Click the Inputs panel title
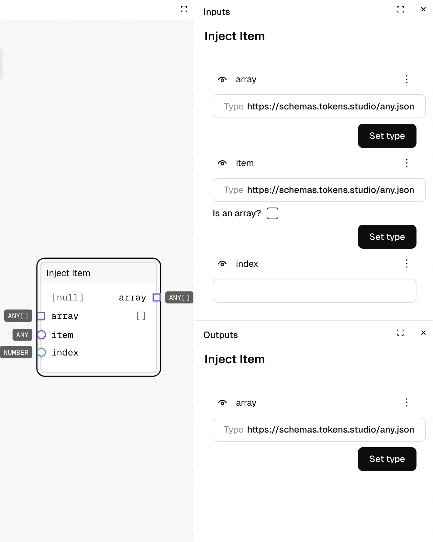Screen dimensions: 433x542 (217, 12)
